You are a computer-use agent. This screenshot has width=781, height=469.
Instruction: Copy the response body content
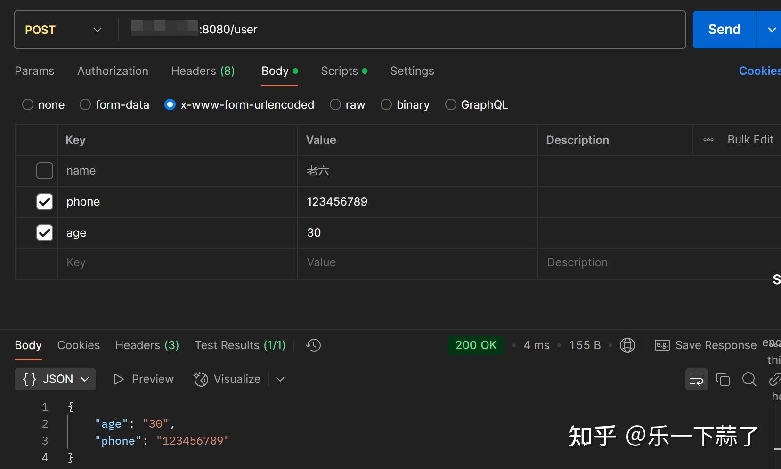[723, 379]
